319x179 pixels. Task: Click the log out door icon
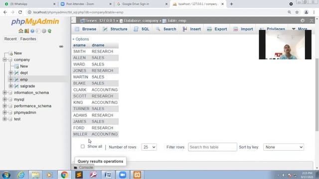pos(26,31)
